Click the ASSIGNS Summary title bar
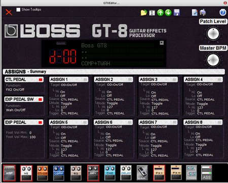Screen dimensions: 228x183 (114, 72)
